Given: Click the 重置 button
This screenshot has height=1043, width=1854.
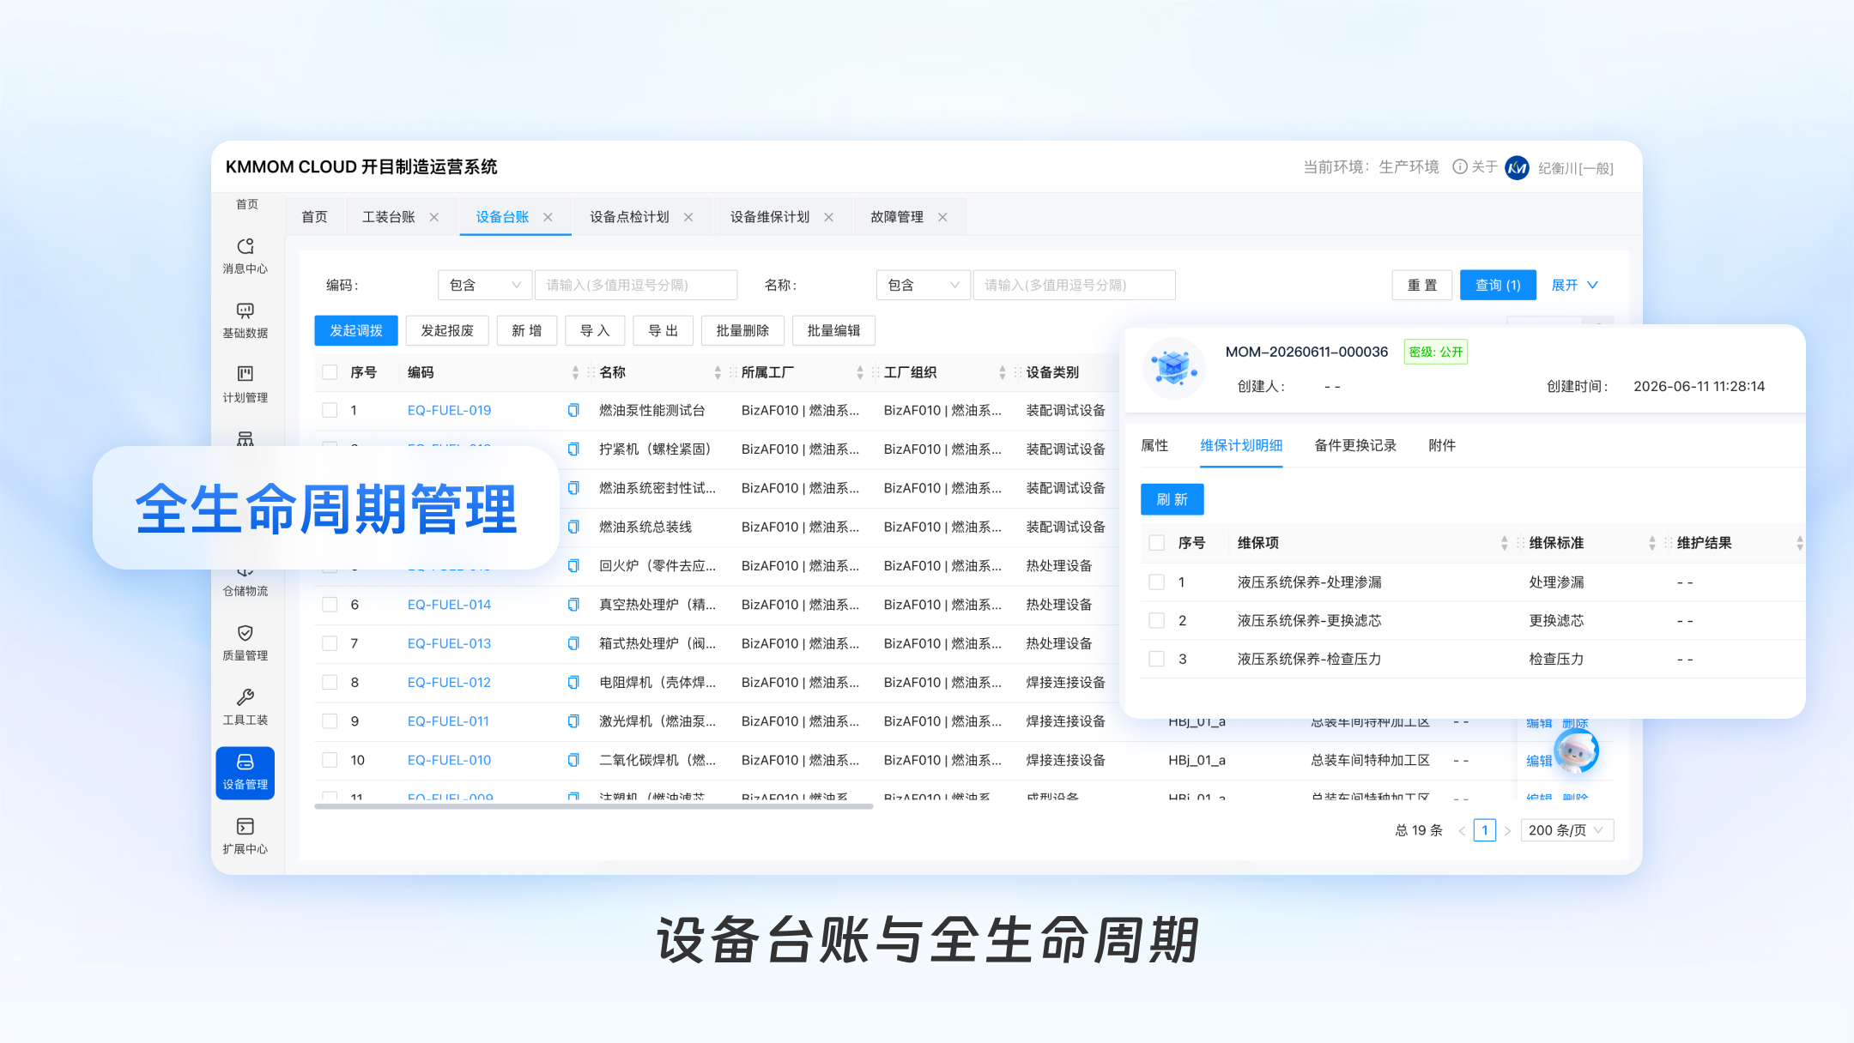Looking at the screenshot, I should [1422, 285].
